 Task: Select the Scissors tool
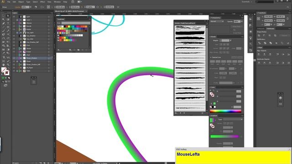click(x=8, y=35)
